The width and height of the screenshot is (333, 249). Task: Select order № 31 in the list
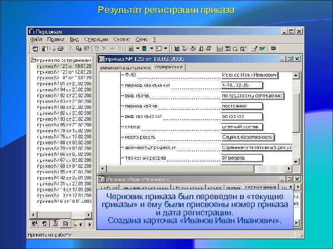point(64,184)
